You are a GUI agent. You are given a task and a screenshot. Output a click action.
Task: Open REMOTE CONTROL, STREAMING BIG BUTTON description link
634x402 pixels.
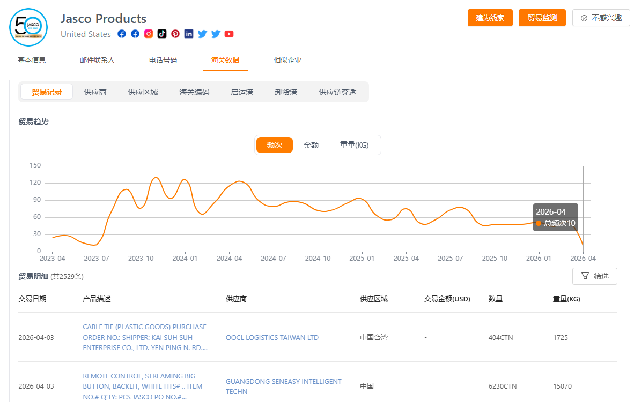coord(142,386)
